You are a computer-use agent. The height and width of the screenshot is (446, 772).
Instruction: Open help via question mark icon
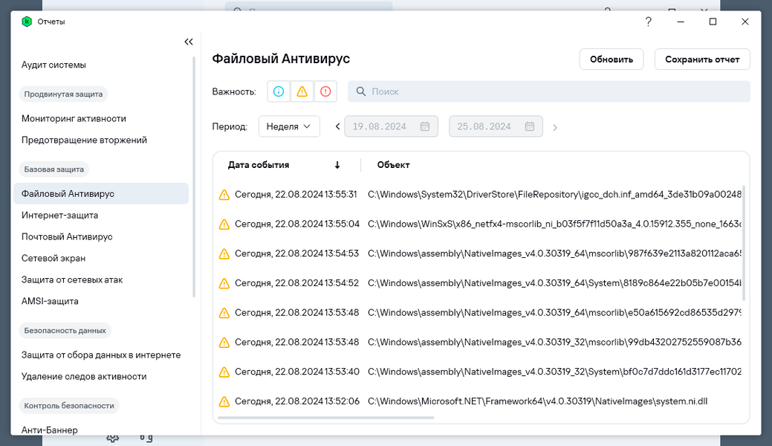[x=649, y=22]
